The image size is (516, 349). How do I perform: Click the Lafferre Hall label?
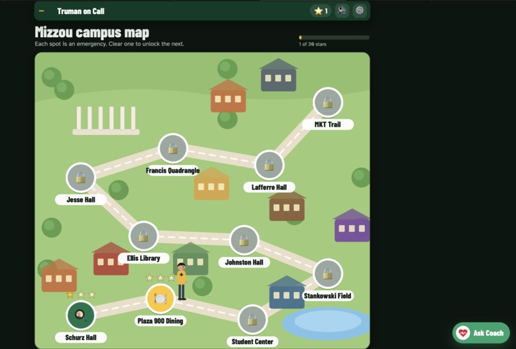tap(269, 187)
